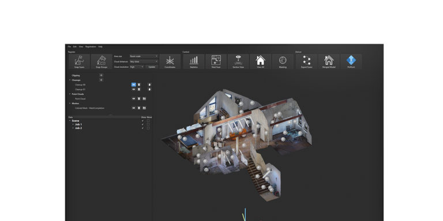Select the Job 1 row label

click(78, 124)
